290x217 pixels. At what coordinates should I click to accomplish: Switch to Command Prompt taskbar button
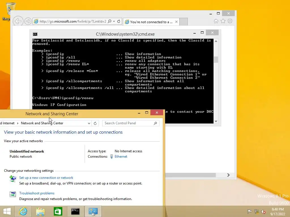click(x=75, y=211)
